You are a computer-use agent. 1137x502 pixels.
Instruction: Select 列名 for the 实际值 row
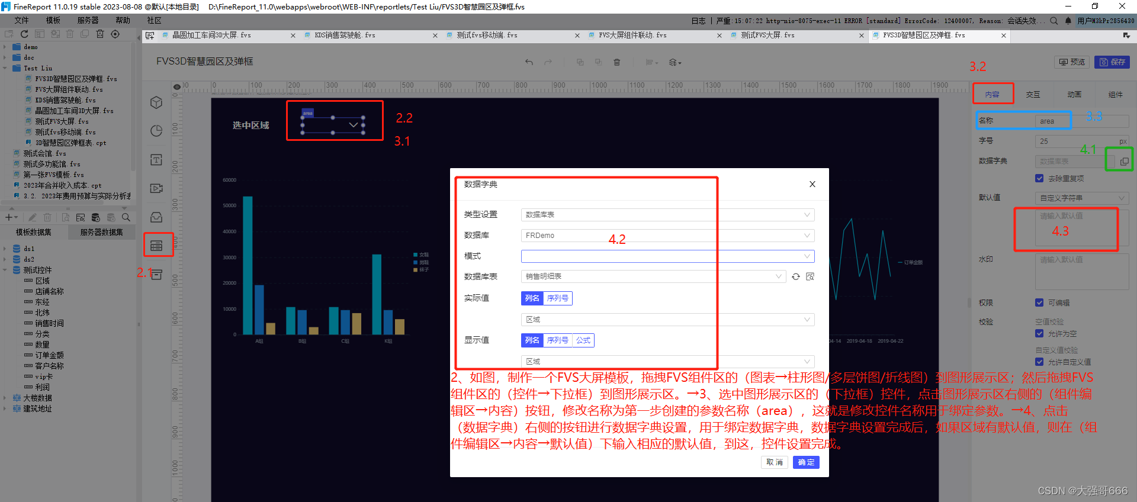tap(532, 298)
